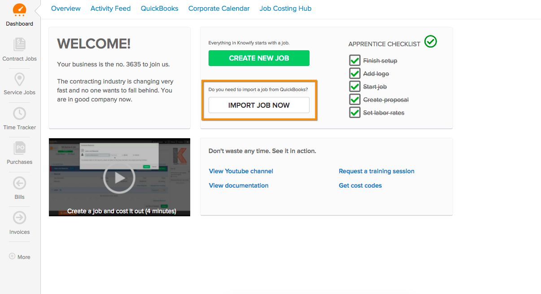
Task: Toggle the Start job checkbox
Action: (355, 87)
